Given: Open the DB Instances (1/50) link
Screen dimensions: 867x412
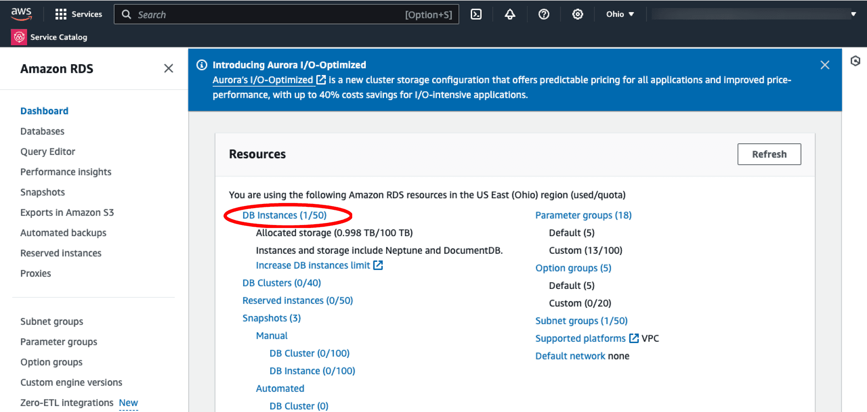Looking at the screenshot, I should coord(284,215).
